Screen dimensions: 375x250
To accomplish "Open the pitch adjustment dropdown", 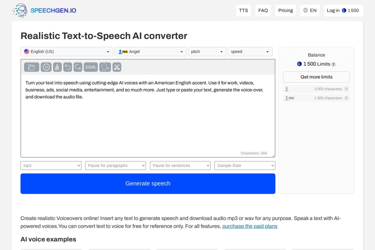I will click(x=207, y=51).
